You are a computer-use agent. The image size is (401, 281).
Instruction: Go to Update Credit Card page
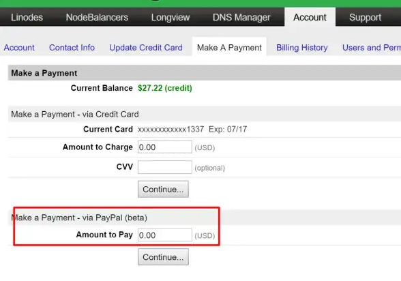click(x=146, y=48)
